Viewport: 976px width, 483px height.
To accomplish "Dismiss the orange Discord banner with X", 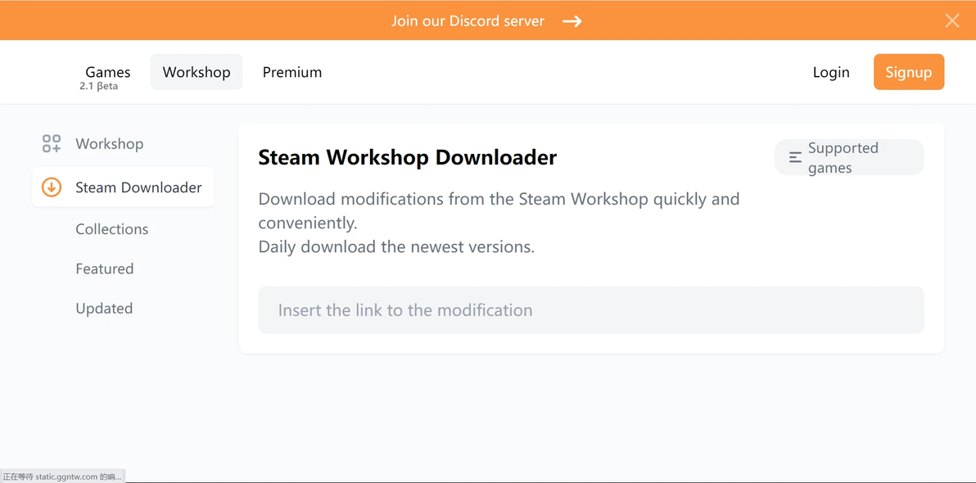I will [x=951, y=21].
